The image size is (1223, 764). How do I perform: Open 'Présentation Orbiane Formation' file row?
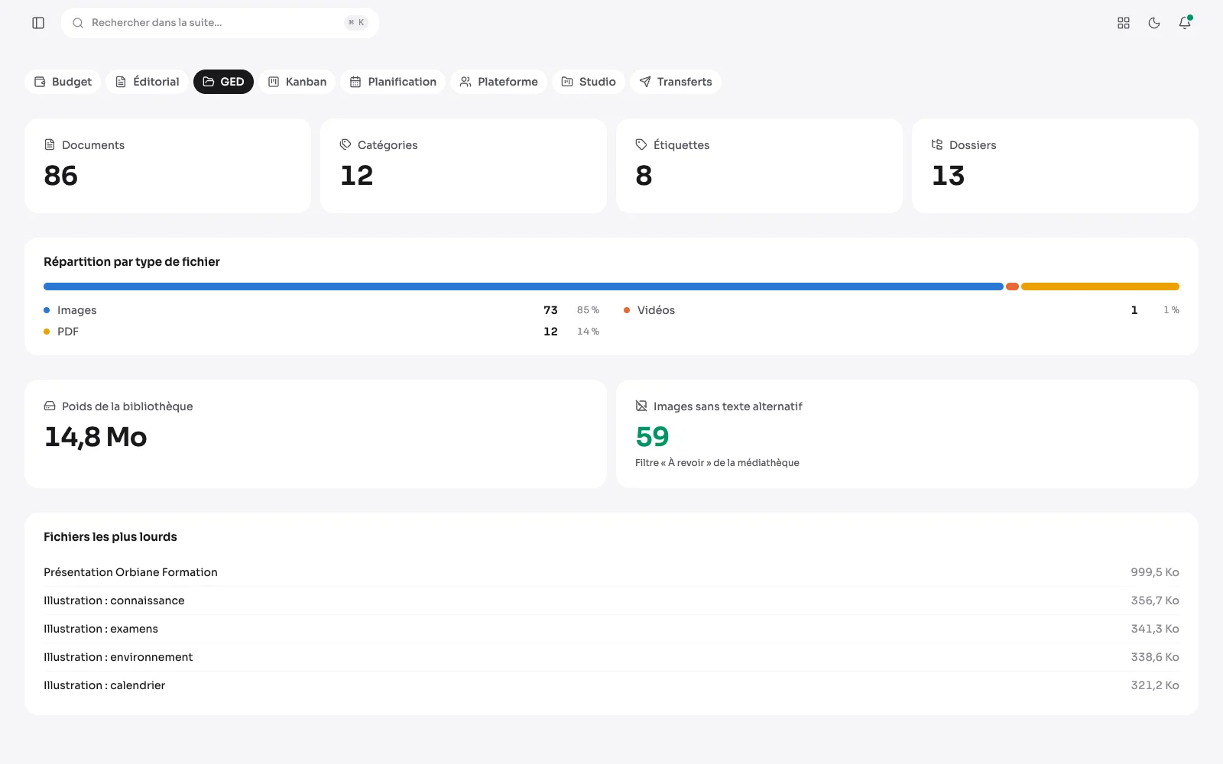(611, 572)
